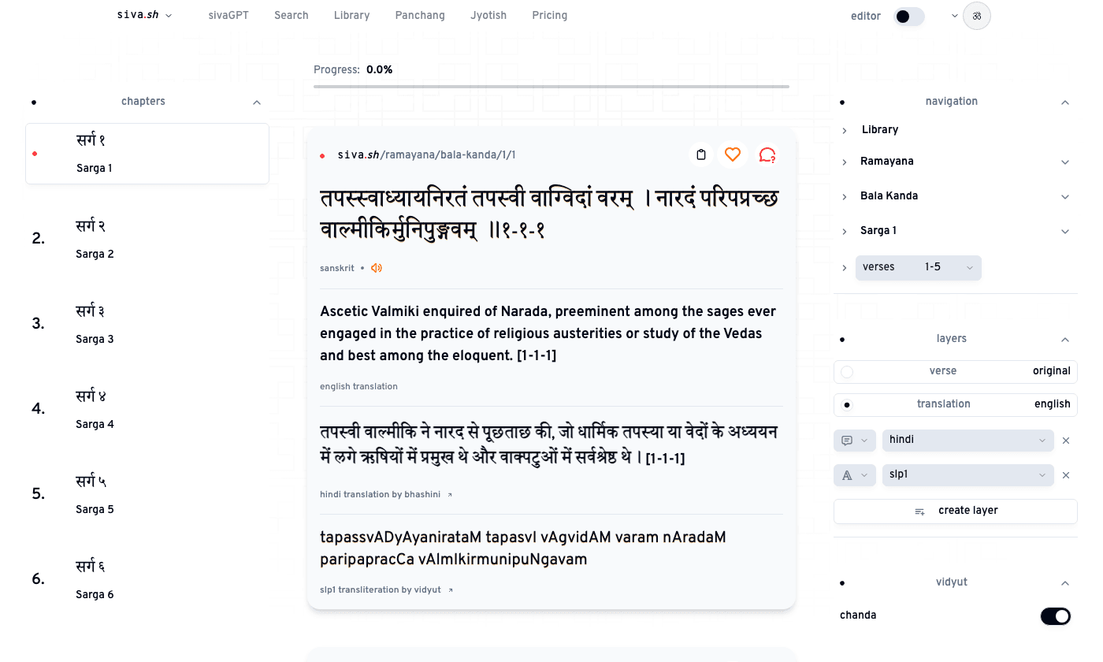Open the Library menu item

tap(351, 15)
